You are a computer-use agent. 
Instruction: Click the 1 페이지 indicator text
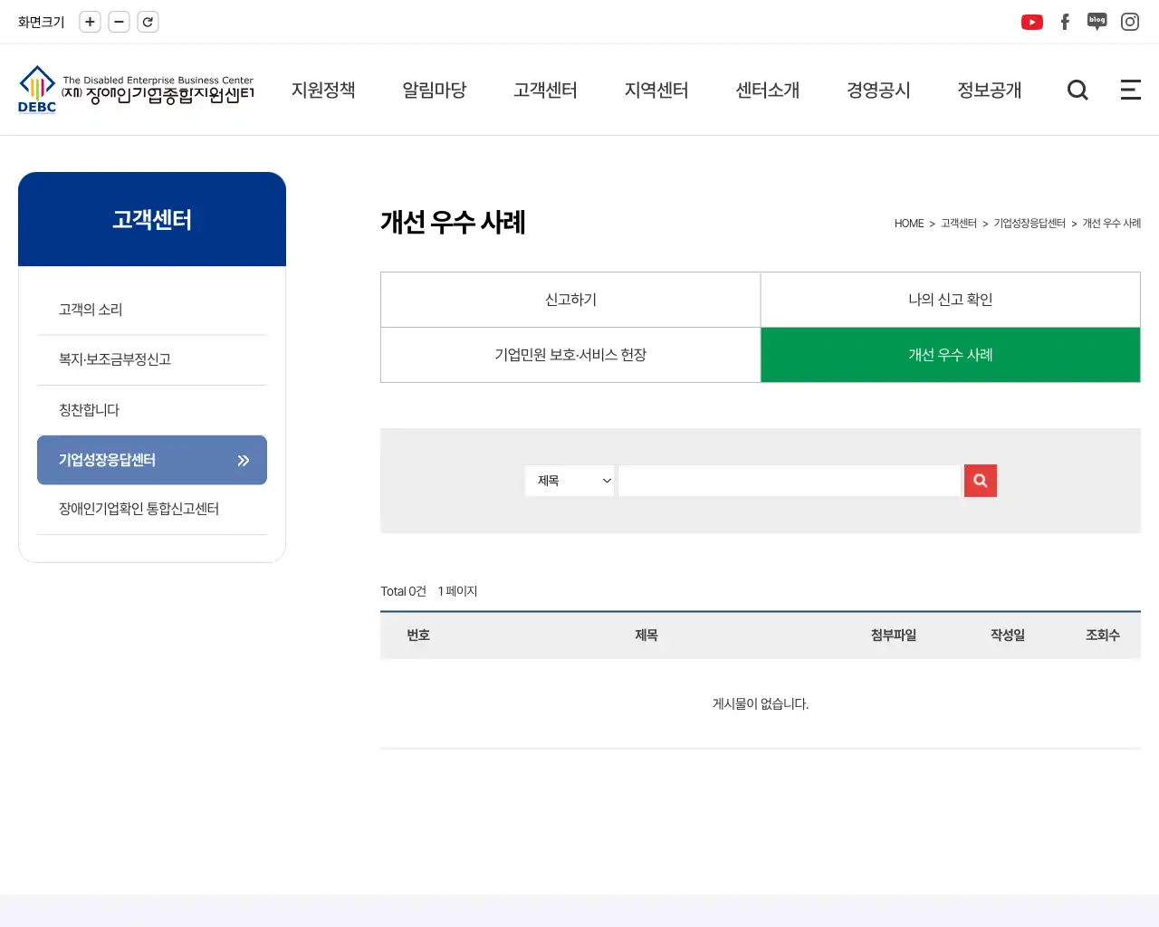457,591
